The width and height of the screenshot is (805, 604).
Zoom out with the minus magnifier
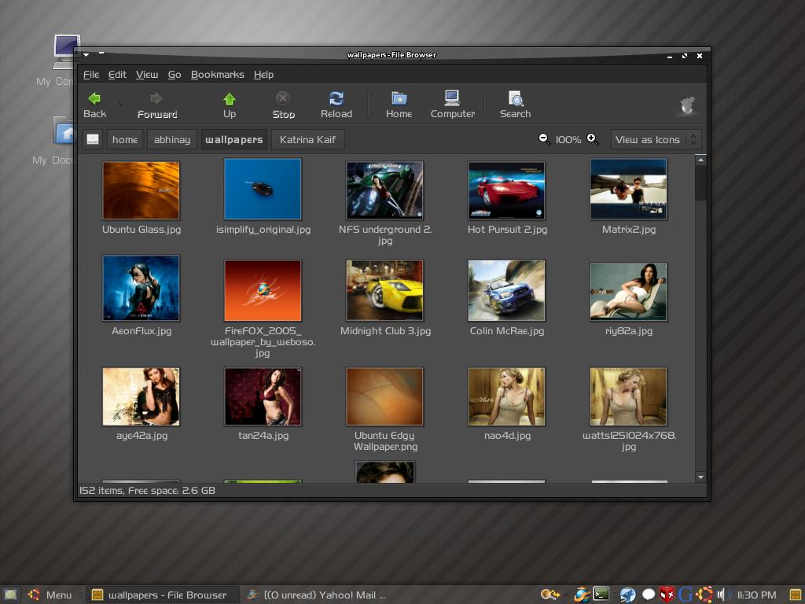point(544,138)
